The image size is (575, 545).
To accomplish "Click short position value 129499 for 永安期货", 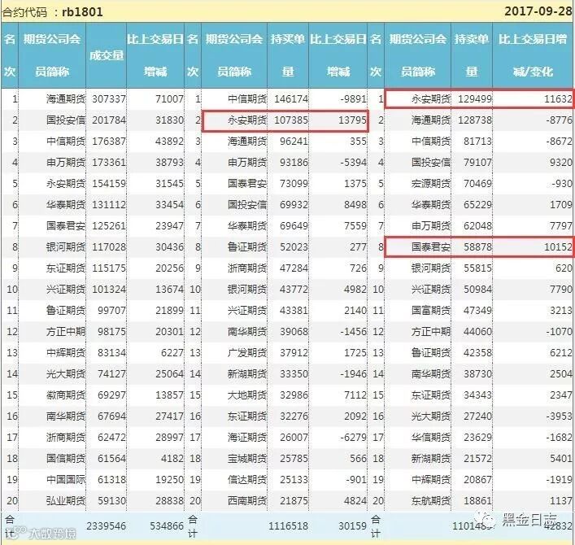I will pyautogui.click(x=475, y=98).
